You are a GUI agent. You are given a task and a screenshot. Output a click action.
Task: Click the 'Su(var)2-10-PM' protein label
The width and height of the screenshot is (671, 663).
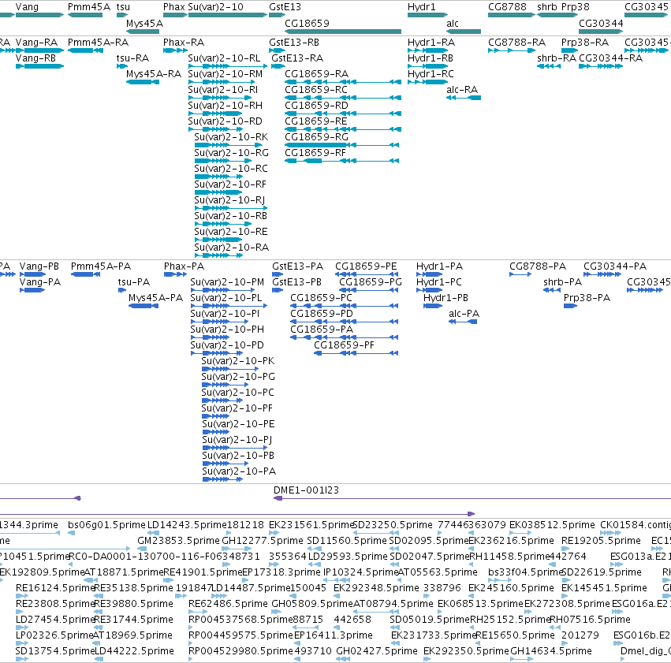[x=227, y=282]
